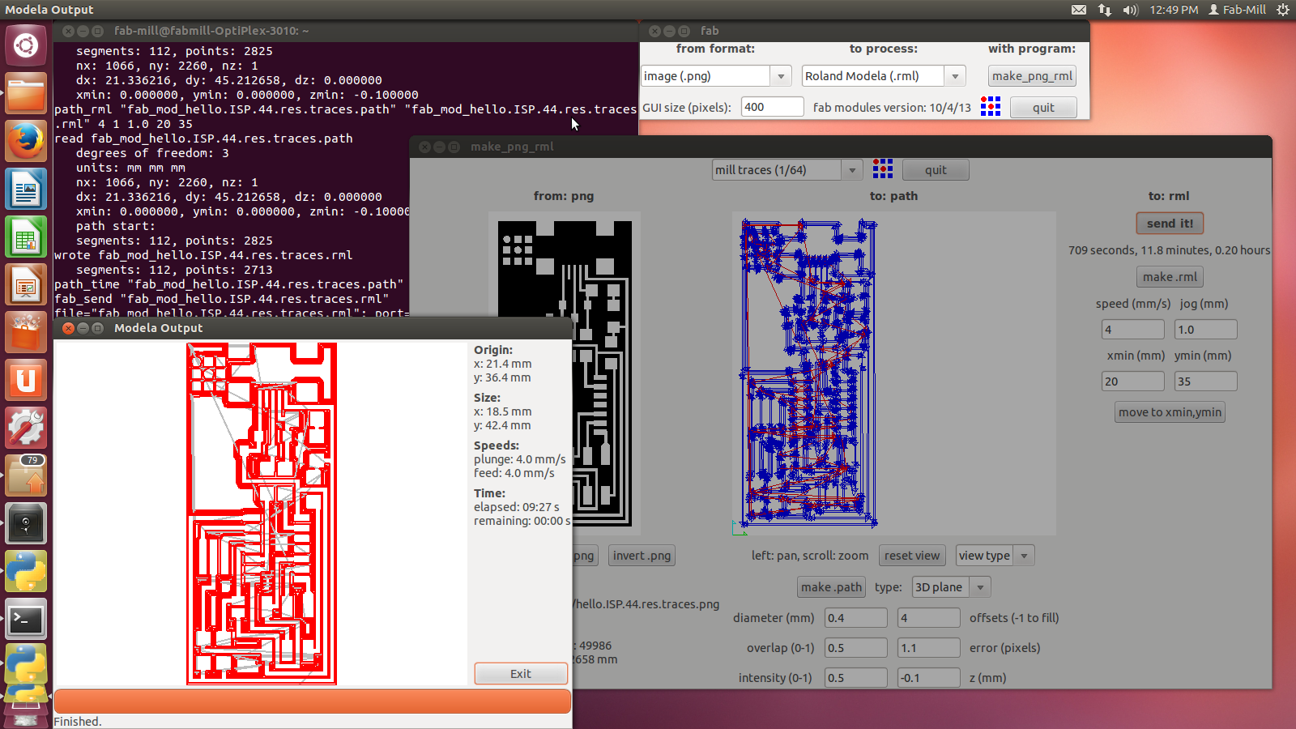Open LibreOffice Calc from the launcher
Image resolution: width=1296 pixels, height=729 pixels.
[x=26, y=237]
